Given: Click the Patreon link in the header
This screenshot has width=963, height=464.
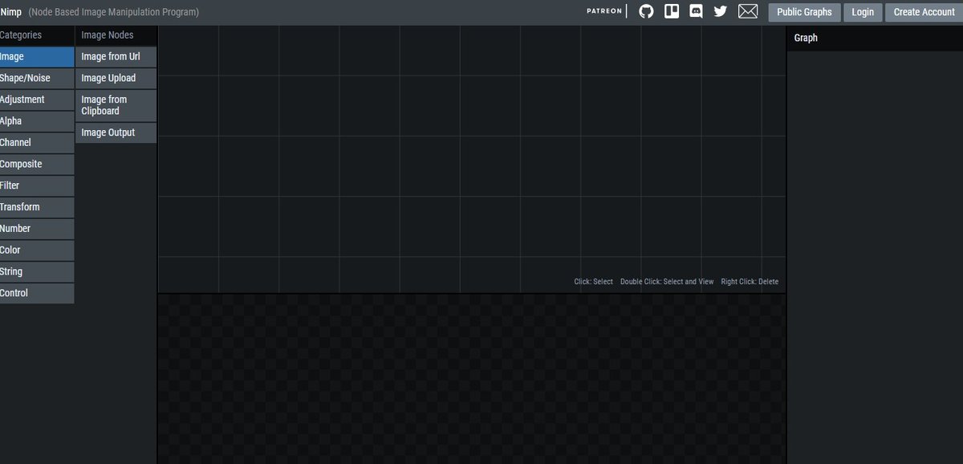Looking at the screenshot, I should [603, 10].
